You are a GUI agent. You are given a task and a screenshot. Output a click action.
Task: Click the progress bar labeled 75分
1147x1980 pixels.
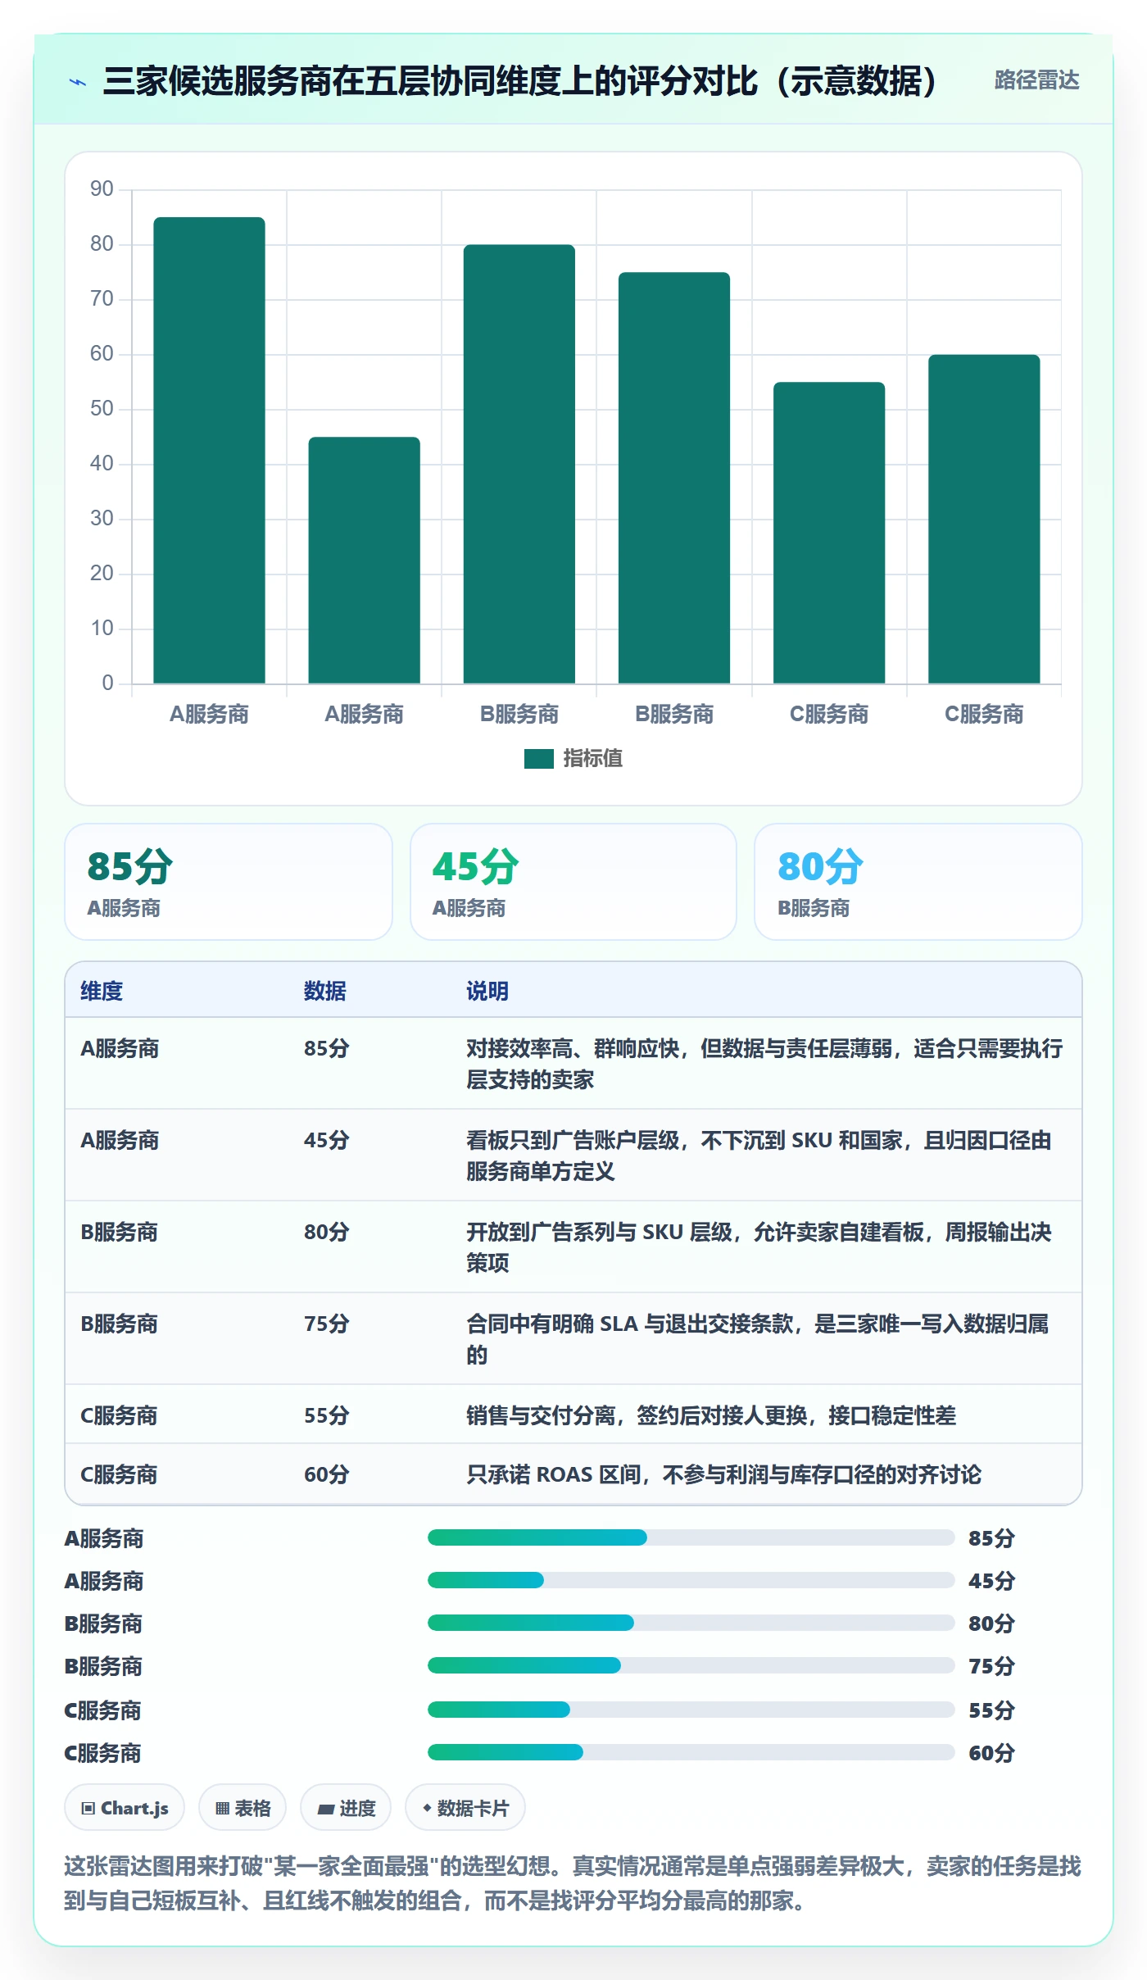(691, 1665)
